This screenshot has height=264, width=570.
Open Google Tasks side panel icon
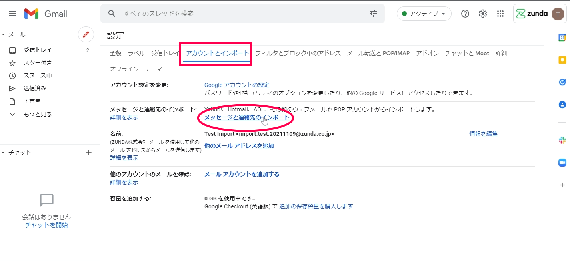pyautogui.click(x=562, y=82)
